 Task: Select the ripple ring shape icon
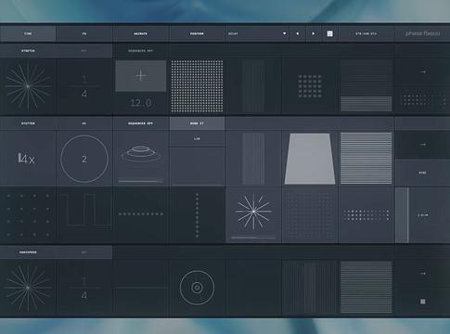[x=141, y=154]
